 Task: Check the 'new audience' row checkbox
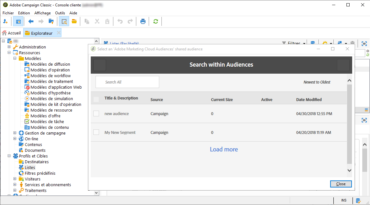coord(96,113)
